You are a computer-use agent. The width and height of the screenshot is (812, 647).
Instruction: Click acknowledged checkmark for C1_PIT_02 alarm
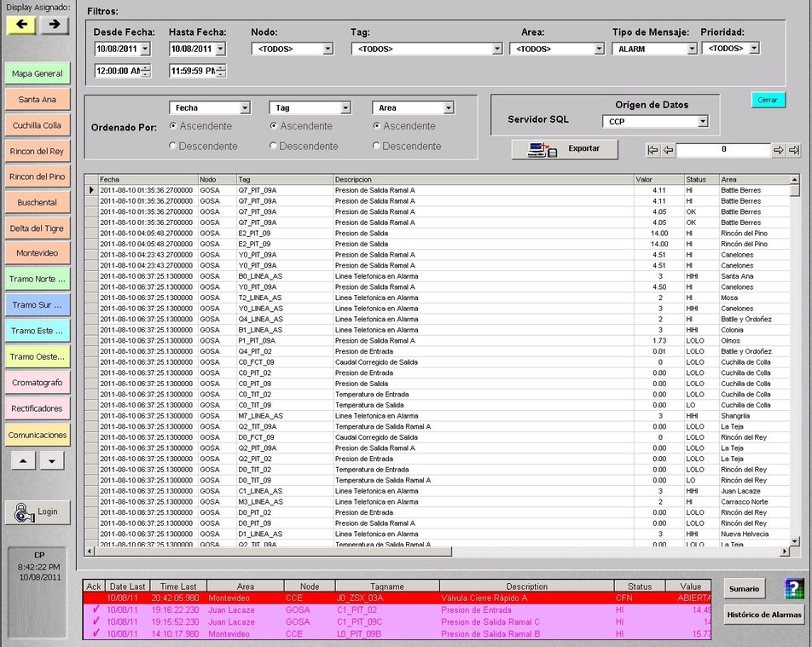(96, 609)
